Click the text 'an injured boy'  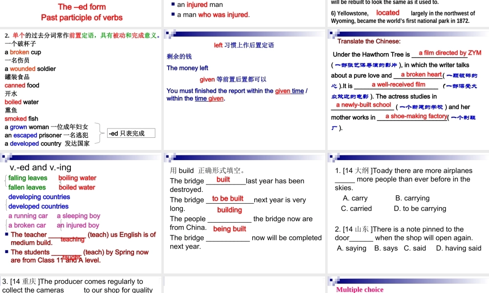[78, 226]
